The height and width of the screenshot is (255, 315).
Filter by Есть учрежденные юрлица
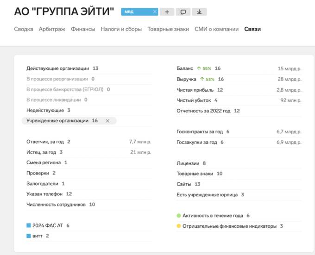point(239,195)
